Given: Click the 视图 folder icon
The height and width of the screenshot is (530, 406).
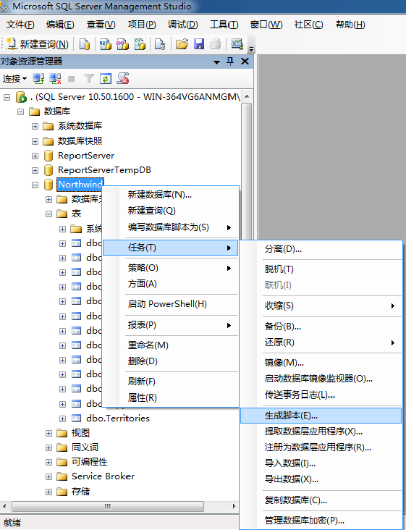Looking at the screenshot, I should pos(62,433).
